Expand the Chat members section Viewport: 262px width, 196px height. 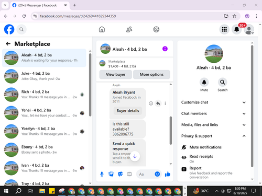[x=213, y=113]
